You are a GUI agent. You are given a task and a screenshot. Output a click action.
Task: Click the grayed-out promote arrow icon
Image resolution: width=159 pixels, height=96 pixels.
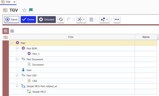tap(69, 19)
